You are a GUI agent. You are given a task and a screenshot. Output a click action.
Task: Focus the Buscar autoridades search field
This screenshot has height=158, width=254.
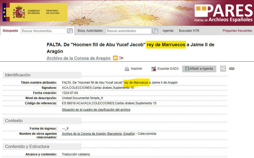click(129, 31)
